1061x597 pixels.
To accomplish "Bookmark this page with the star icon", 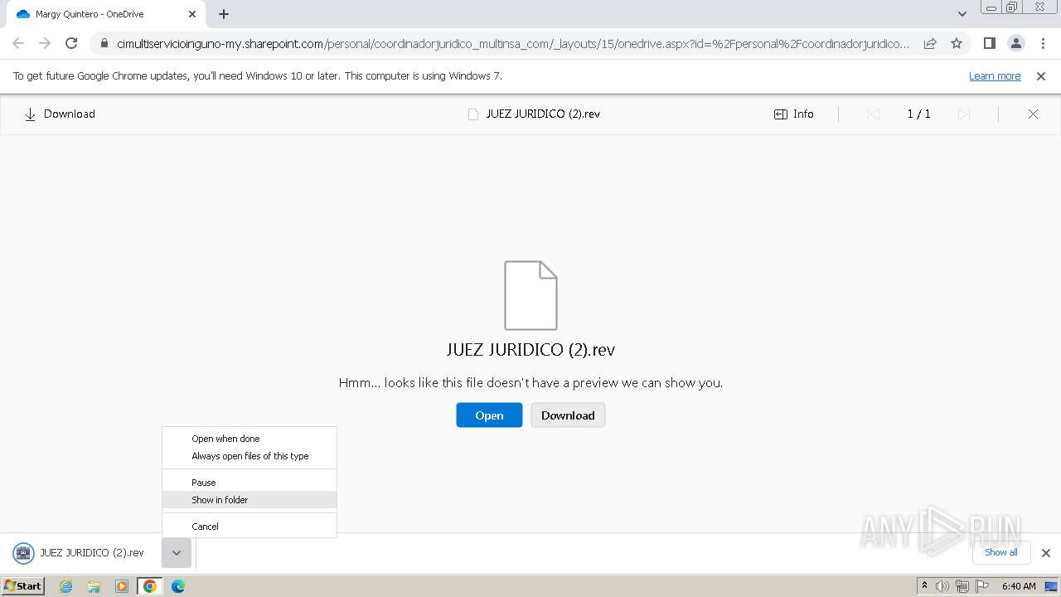I will point(957,43).
